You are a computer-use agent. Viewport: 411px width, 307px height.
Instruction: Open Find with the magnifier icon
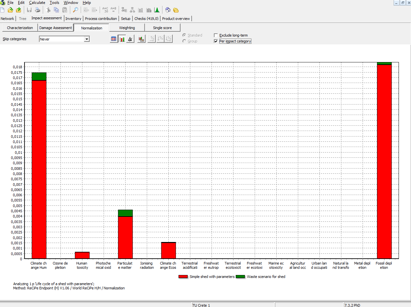coord(76,10)
